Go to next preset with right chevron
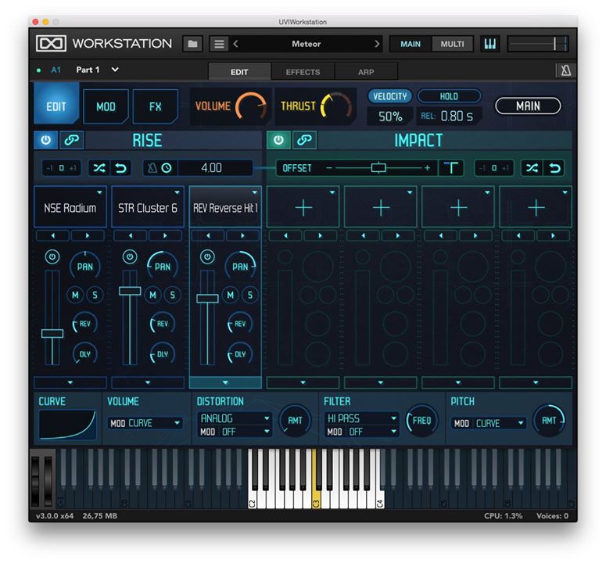Image resolution: width=606 pixels, height=563 pixels. tap(377, 44)
